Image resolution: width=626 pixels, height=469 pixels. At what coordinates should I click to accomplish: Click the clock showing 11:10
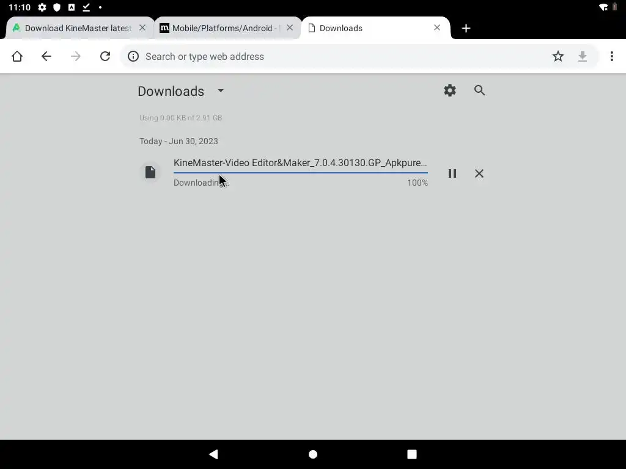(x=20, y=7)
